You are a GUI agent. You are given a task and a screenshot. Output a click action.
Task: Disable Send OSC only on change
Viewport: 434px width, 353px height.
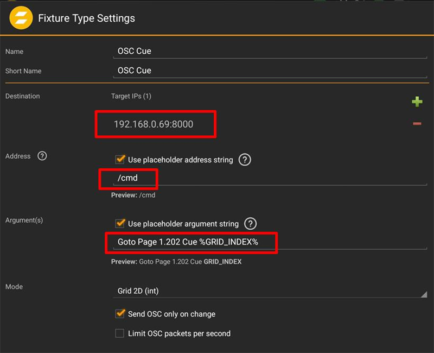(x=120, y=313)
